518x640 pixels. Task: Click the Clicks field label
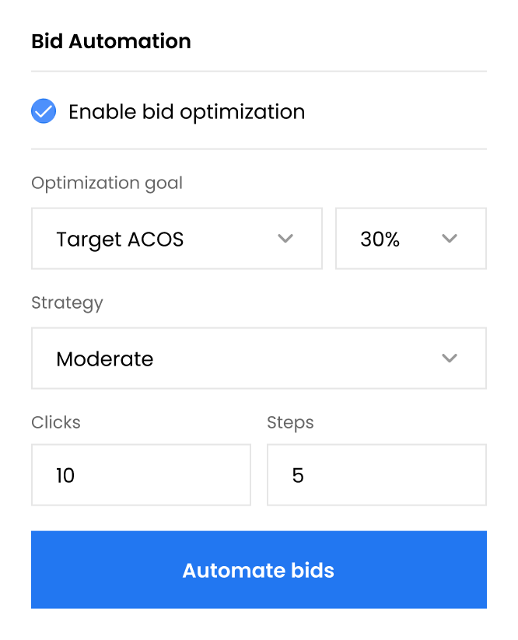(x=56, y=422)
